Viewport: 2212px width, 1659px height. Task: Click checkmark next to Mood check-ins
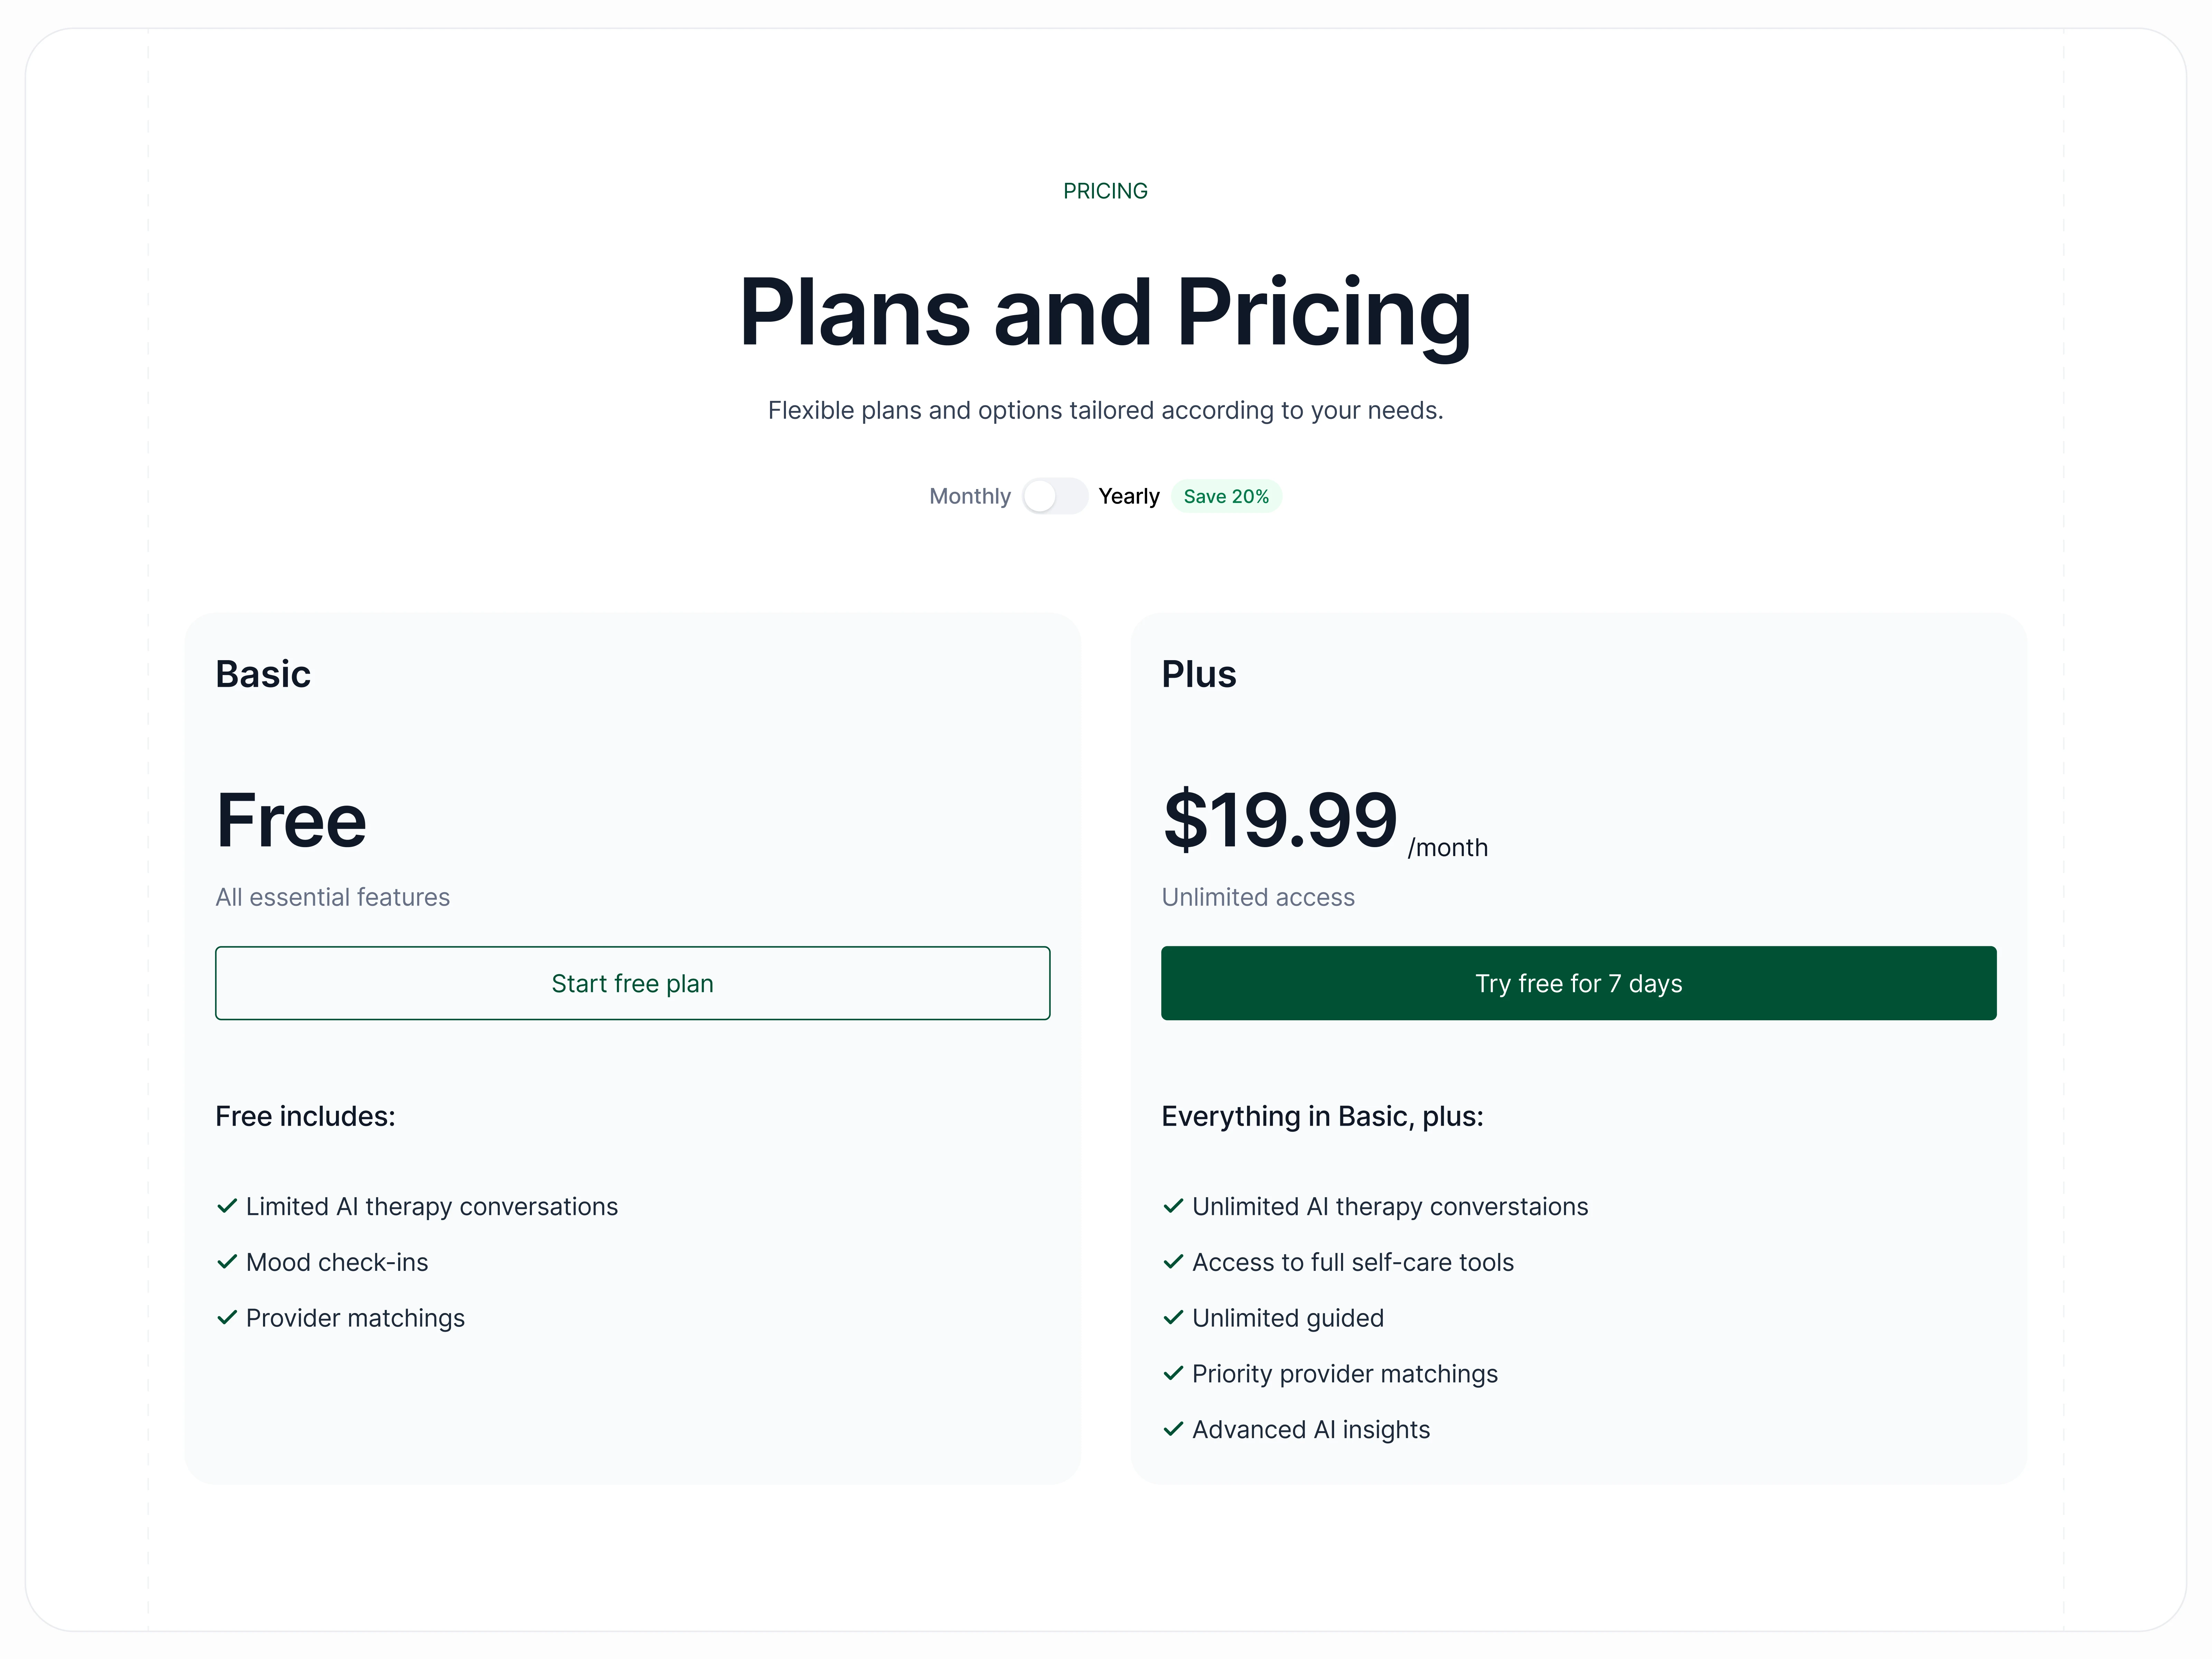[x=227, y=1262]
